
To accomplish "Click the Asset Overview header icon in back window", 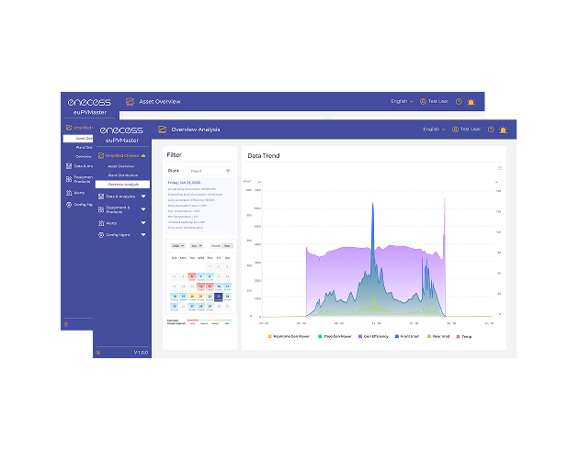I will [x=131, y=101].
